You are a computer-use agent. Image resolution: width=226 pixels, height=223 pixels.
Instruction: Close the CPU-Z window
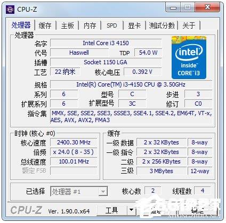[x=207, y=7]
